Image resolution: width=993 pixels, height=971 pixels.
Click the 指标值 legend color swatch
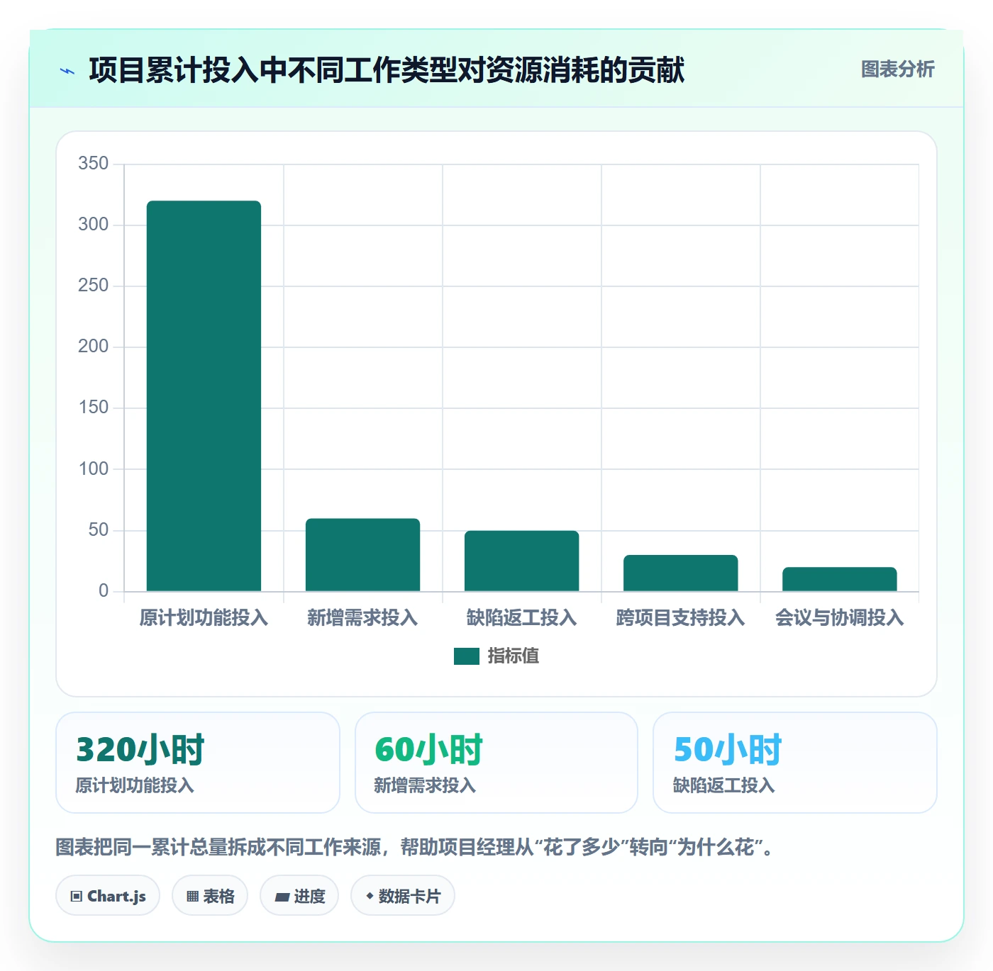[x=466, y=656]
